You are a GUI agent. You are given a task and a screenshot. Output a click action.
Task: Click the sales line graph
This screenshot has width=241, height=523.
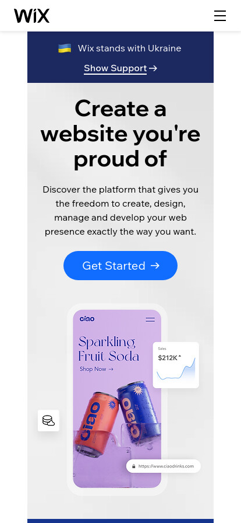coord(176,369)
